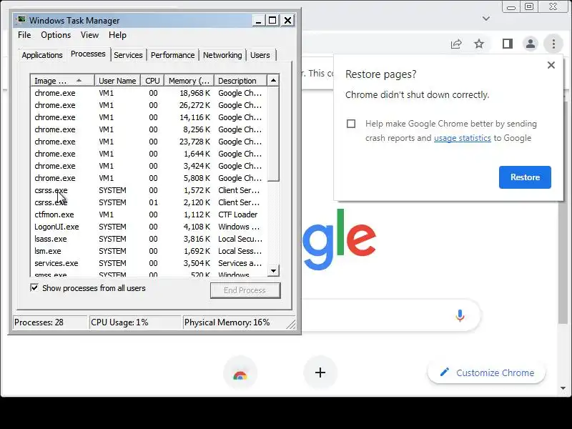Open the usage statistics link

pyautogui.click(x=462, y=138)
